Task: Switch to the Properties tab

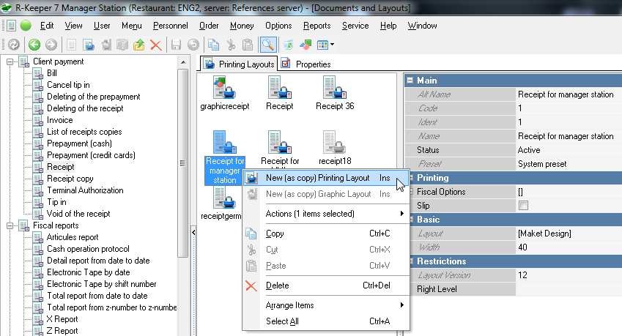Action: coord(306,64)
